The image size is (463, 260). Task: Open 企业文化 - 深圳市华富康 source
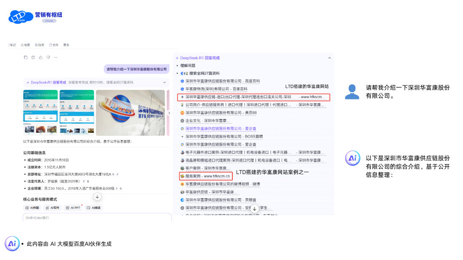pyautogui.click(x=207, y=121)
